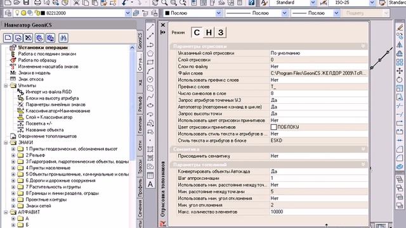Select the Ellipse tool in draw toolbar
This screenshot has width=406, height=228.
point(150,106)
